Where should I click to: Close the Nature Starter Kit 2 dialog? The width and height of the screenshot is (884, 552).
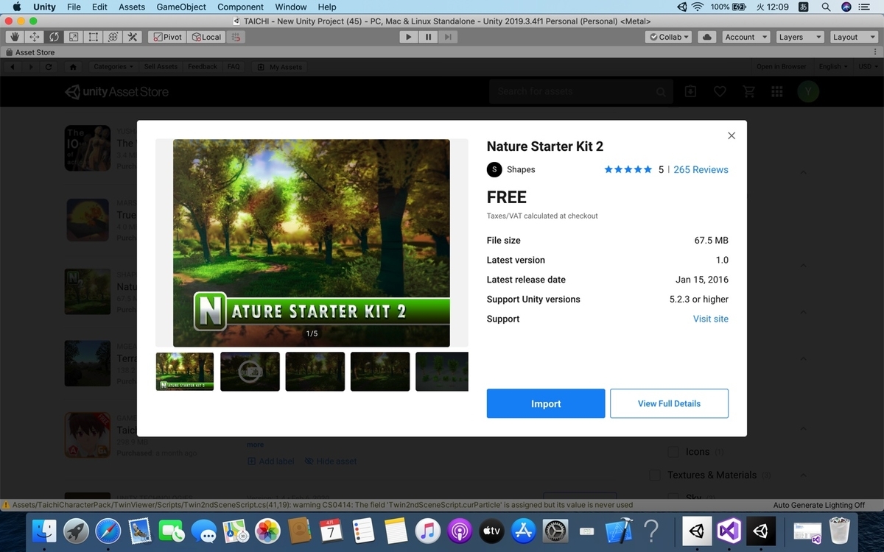tap(732, 135)
